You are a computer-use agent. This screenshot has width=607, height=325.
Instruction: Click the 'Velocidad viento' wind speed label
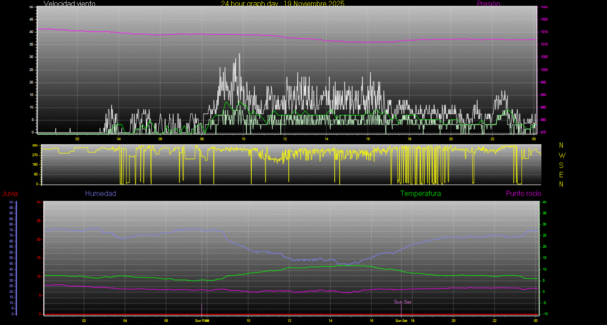[x=69, y=4]
